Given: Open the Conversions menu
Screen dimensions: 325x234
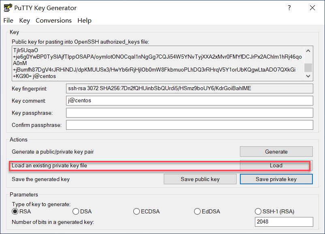Looking at the screenshot, I should 53,21.
